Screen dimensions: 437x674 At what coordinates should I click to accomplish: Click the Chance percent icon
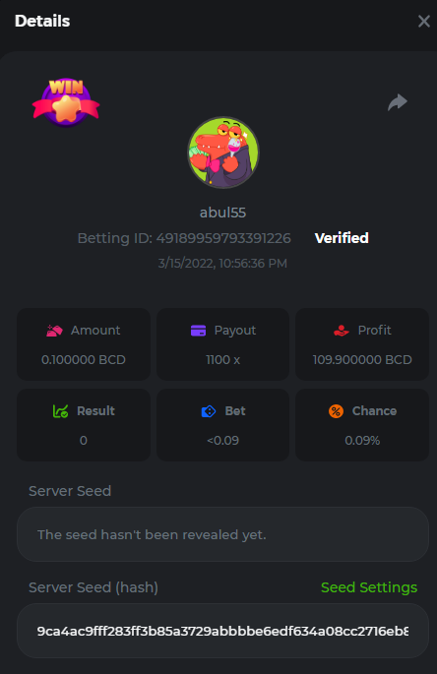tap(336, 411)
